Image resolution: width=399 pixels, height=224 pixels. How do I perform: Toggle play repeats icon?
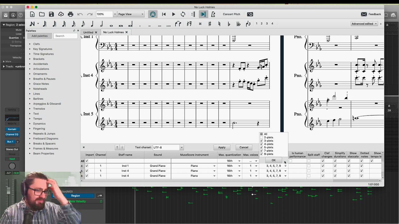193,14
